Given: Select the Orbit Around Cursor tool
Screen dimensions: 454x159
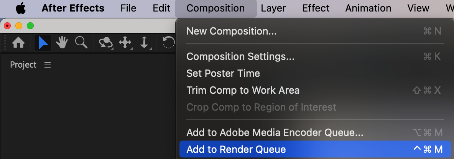Looking at the screenshot, I should coord(105,43).
